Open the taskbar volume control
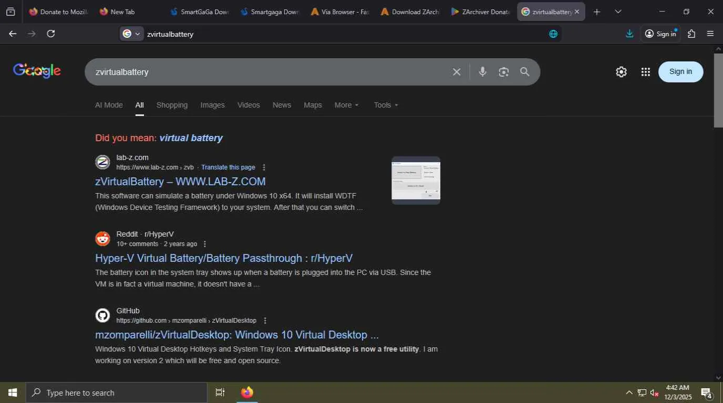This screenshot has height=403, width=723. 655,393
